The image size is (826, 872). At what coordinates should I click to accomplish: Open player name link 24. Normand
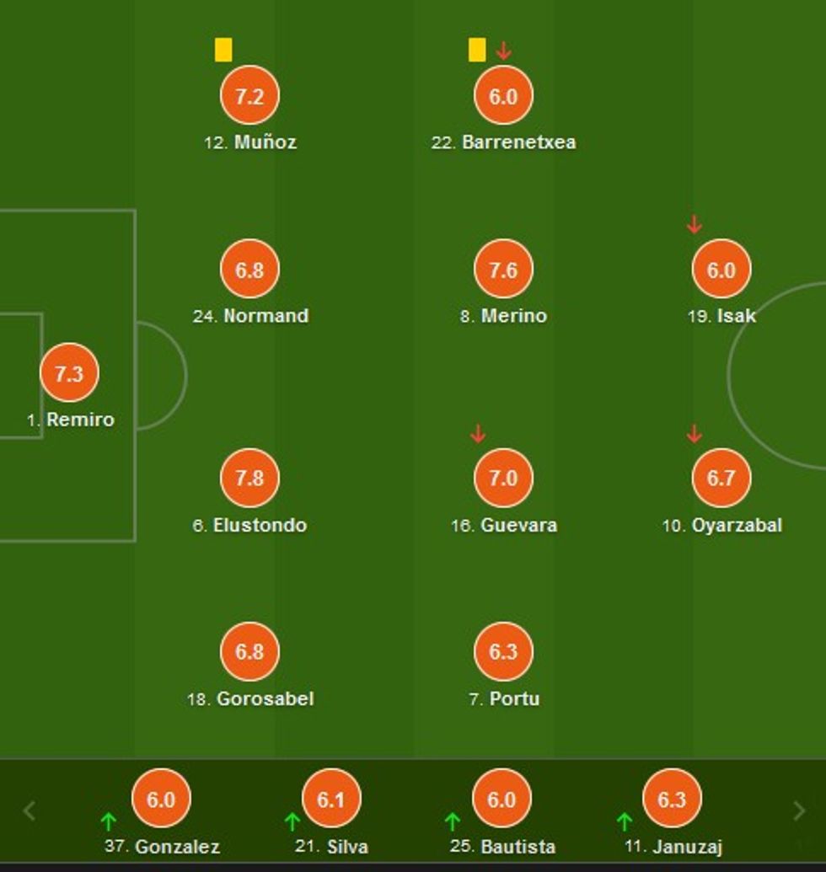(x=250, y=316)
